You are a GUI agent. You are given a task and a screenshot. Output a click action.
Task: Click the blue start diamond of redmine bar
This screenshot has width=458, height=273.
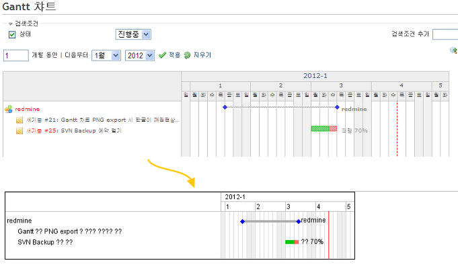[225, 107]
